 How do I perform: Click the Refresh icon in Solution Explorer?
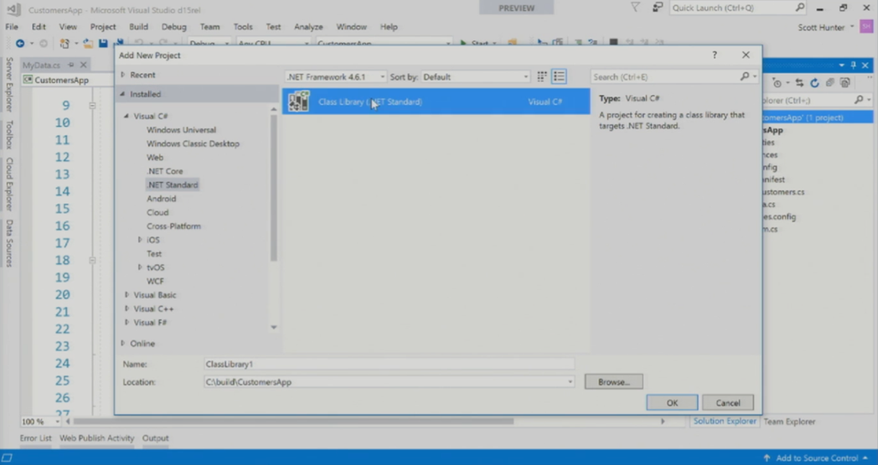tap(815, 83)
